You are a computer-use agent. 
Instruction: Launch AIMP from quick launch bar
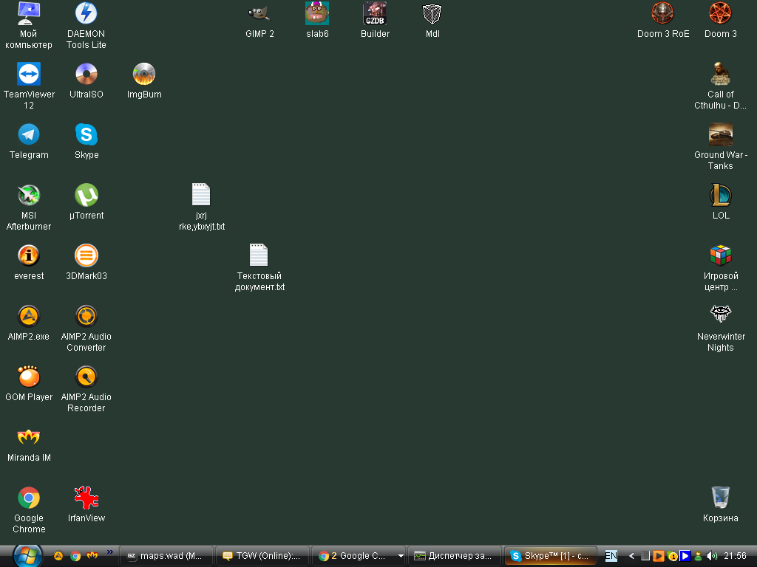(x=58, y=556)
